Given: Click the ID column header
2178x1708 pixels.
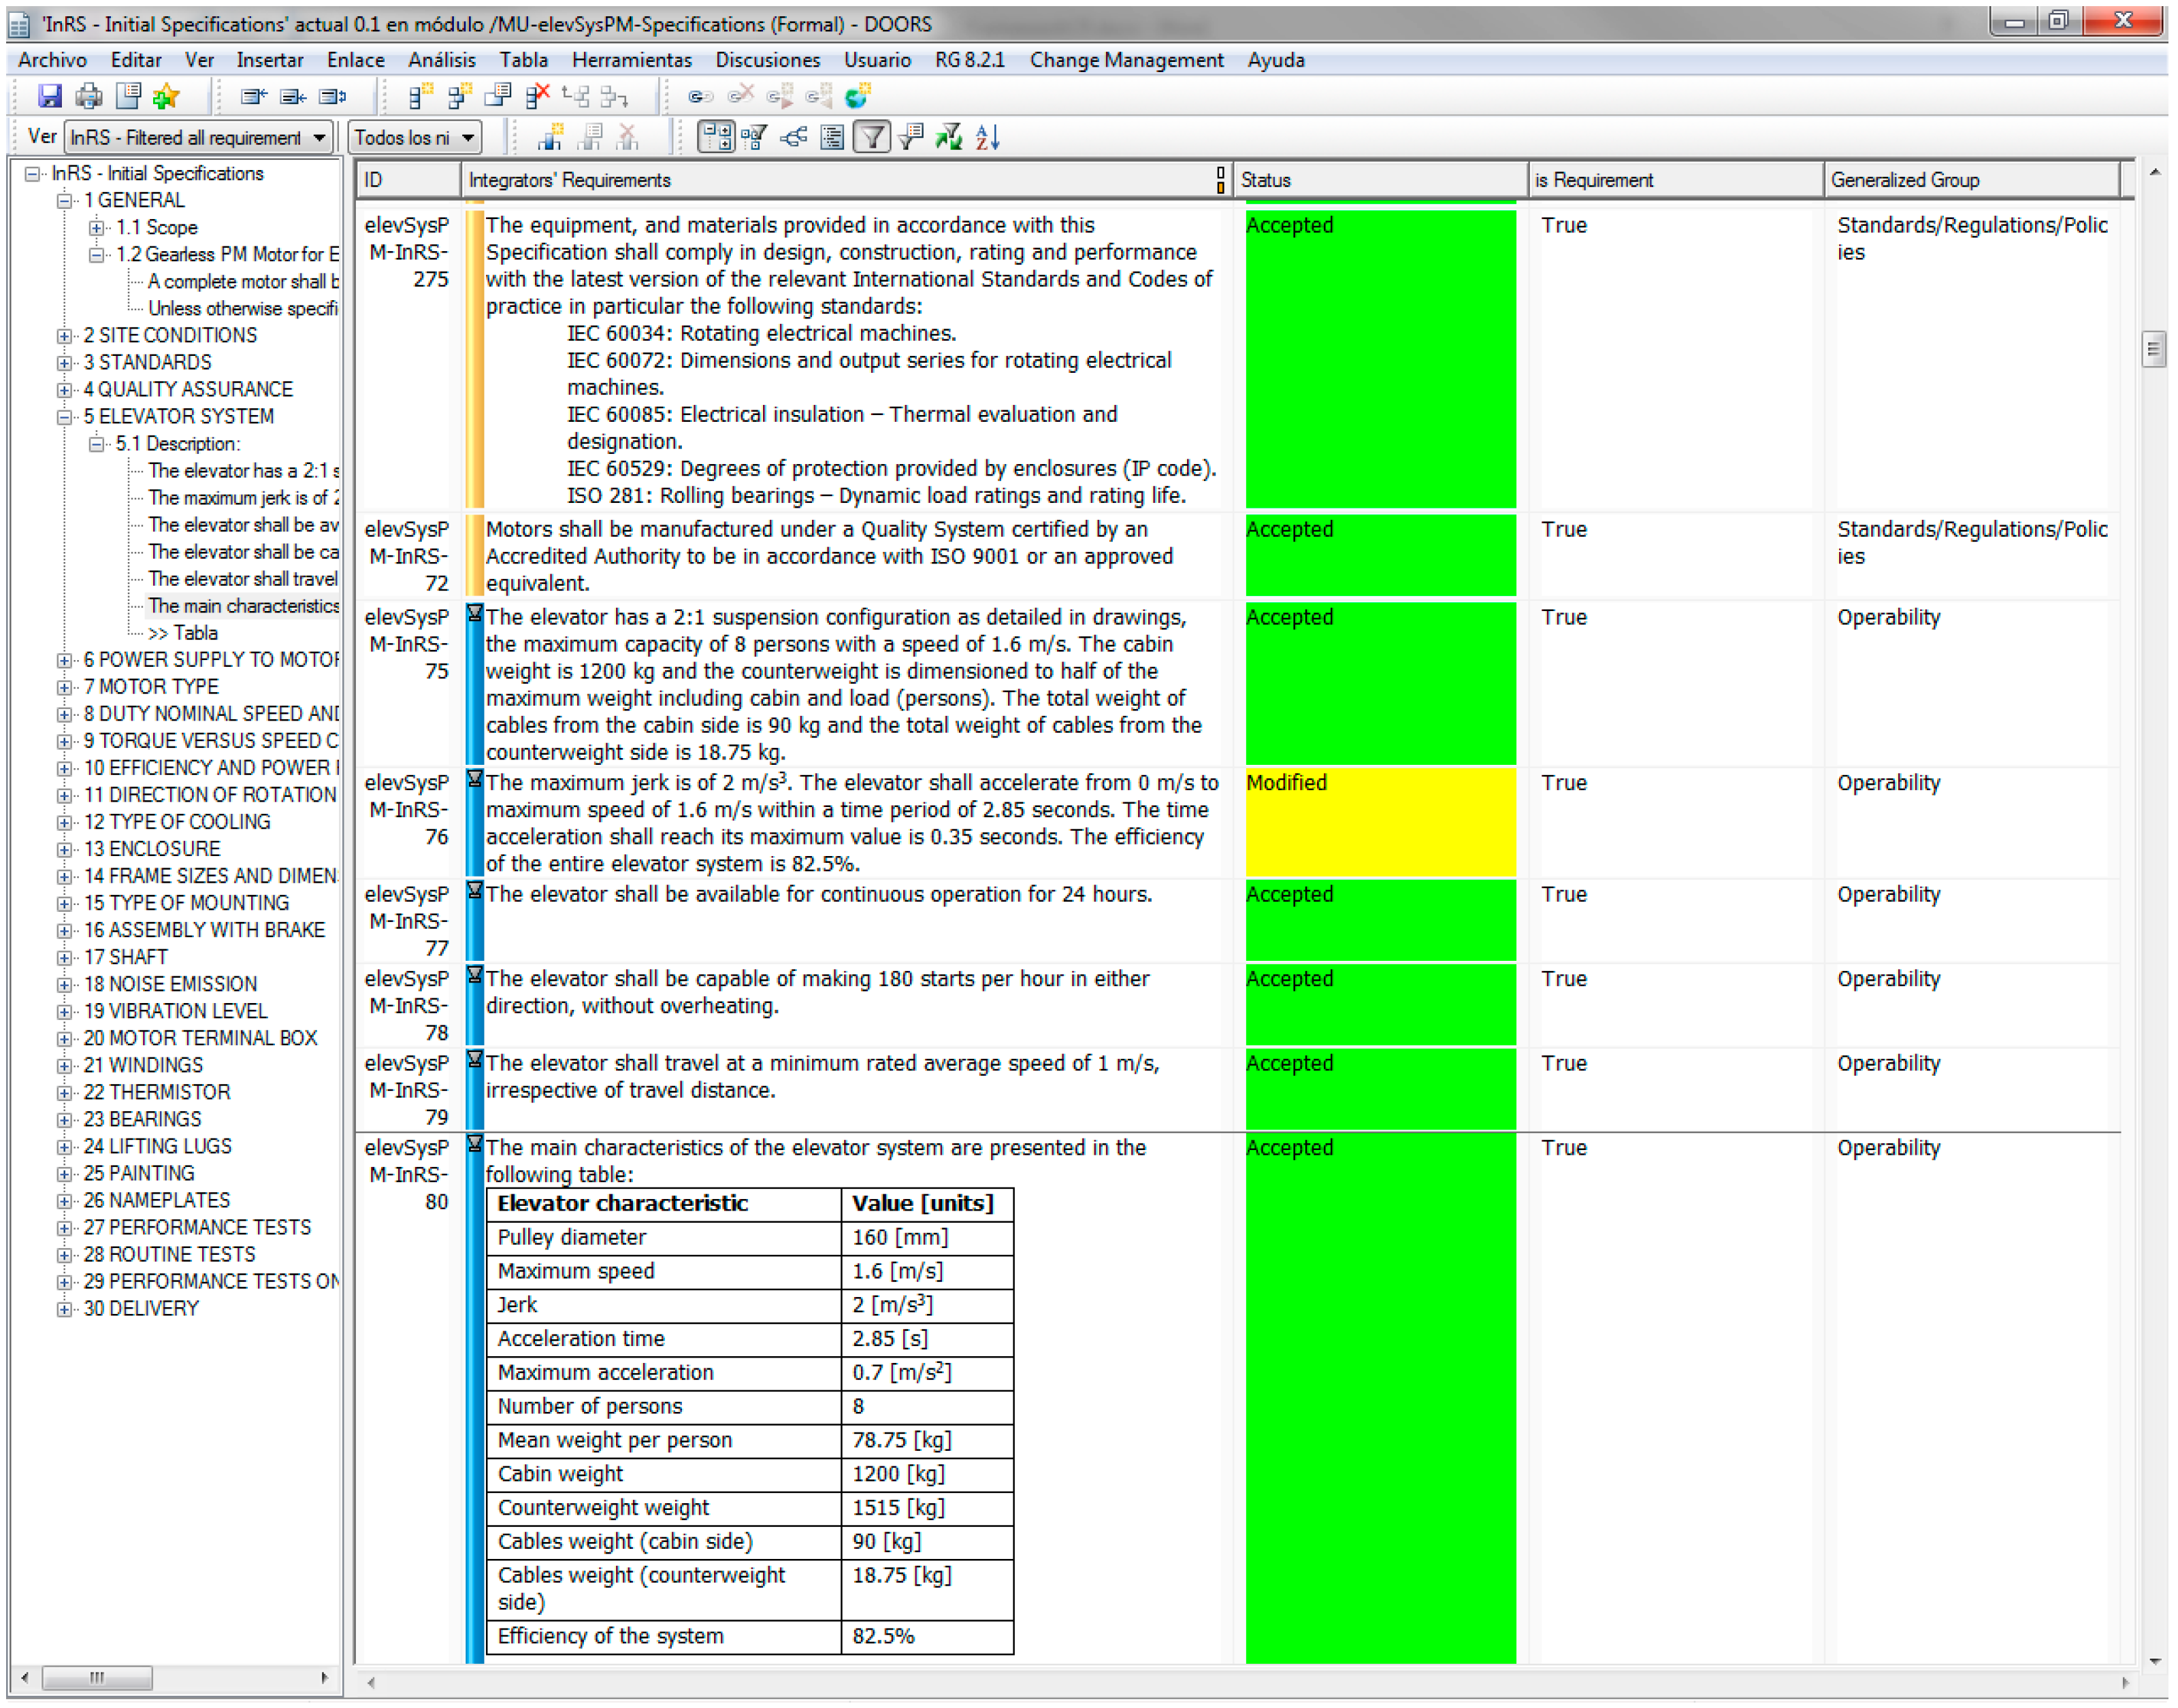Looking at the screenshot, I should 409,180.
